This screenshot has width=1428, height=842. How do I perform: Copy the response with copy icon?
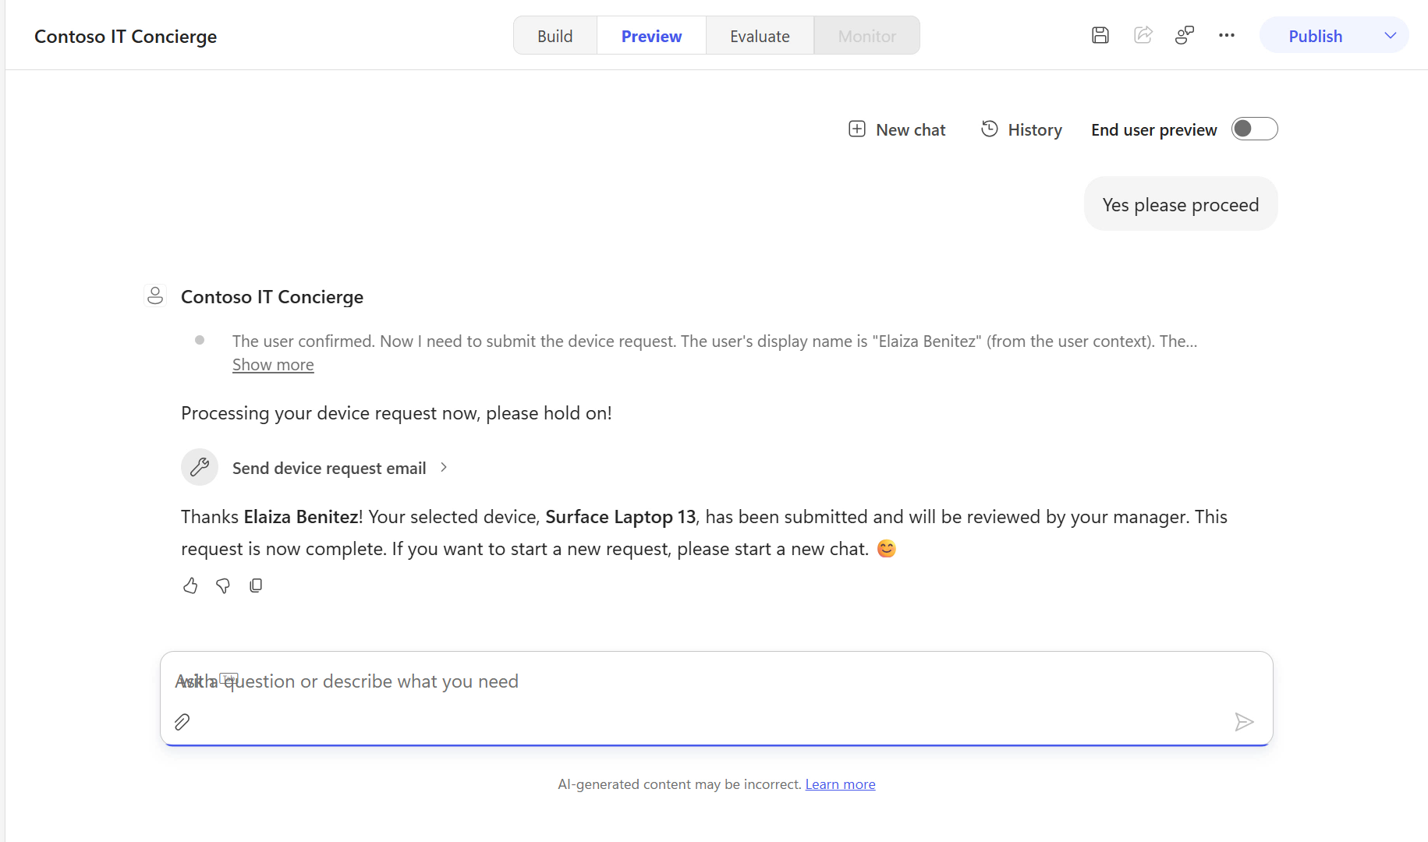pos(256,586)
